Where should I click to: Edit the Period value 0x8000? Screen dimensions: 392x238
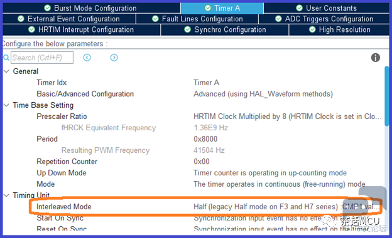click(x=205, y=139)
